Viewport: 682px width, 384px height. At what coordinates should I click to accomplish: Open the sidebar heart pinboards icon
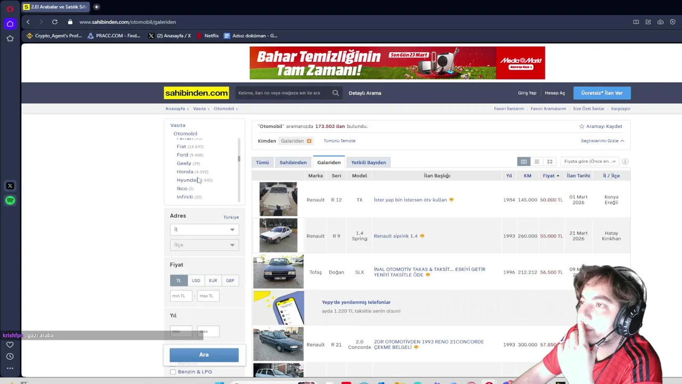coord(10,345)
